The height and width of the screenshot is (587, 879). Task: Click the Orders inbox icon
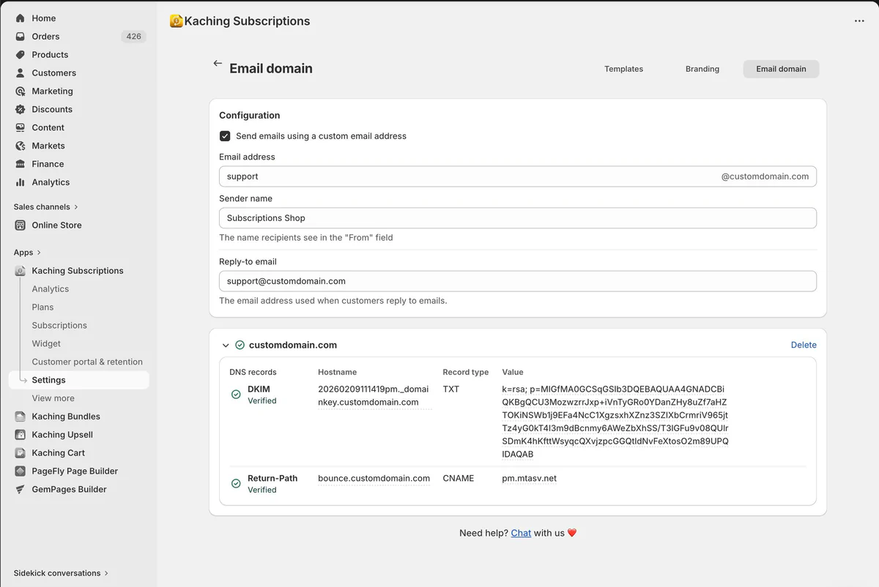21,37
